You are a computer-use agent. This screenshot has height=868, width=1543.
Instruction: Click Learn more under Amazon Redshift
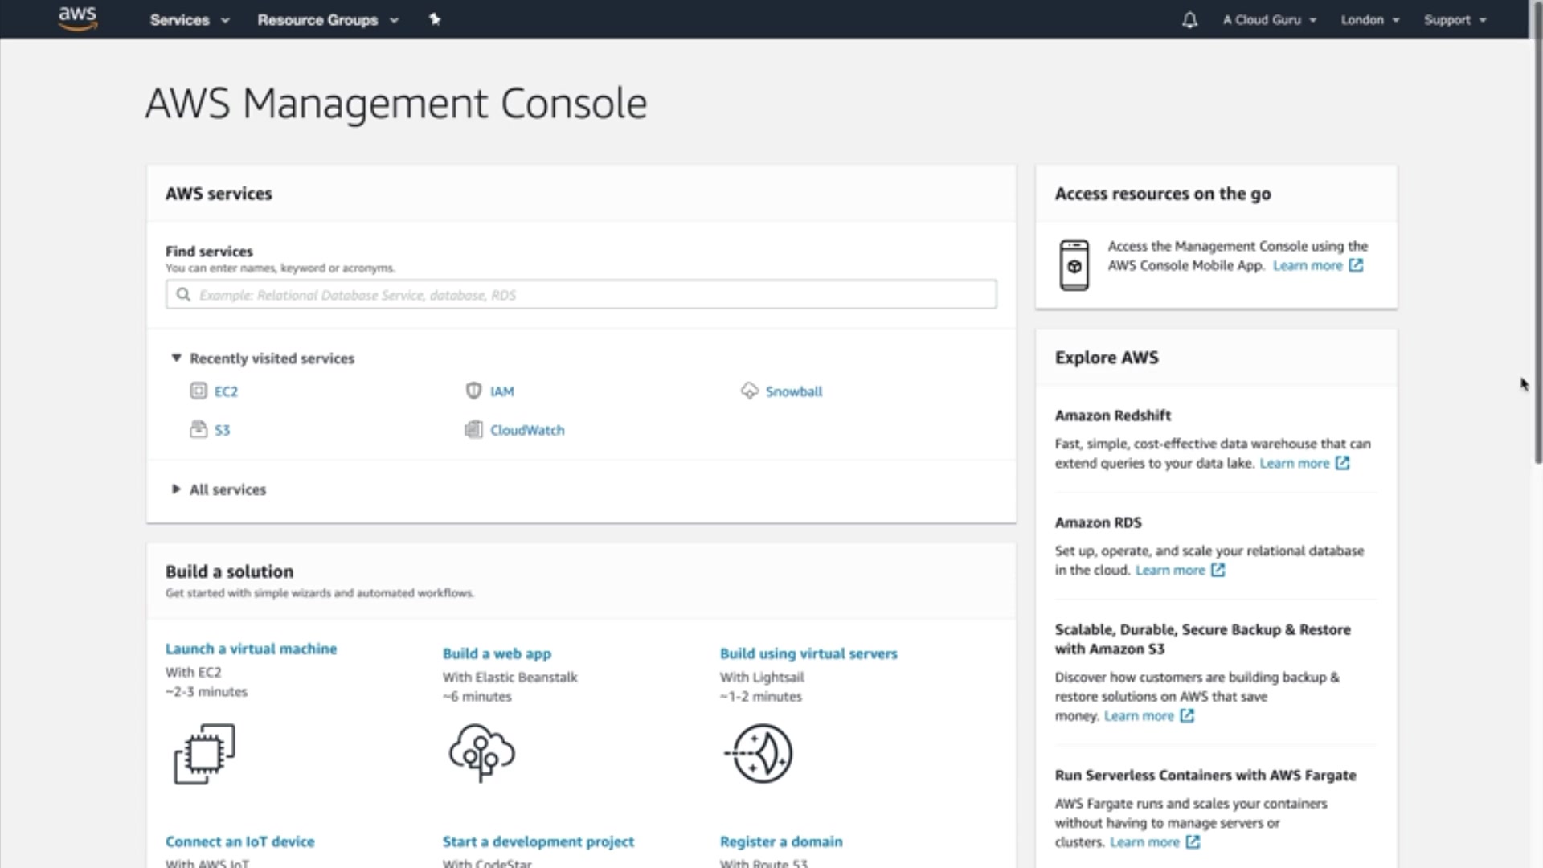pyautogui.click(x=1294, y=464)
